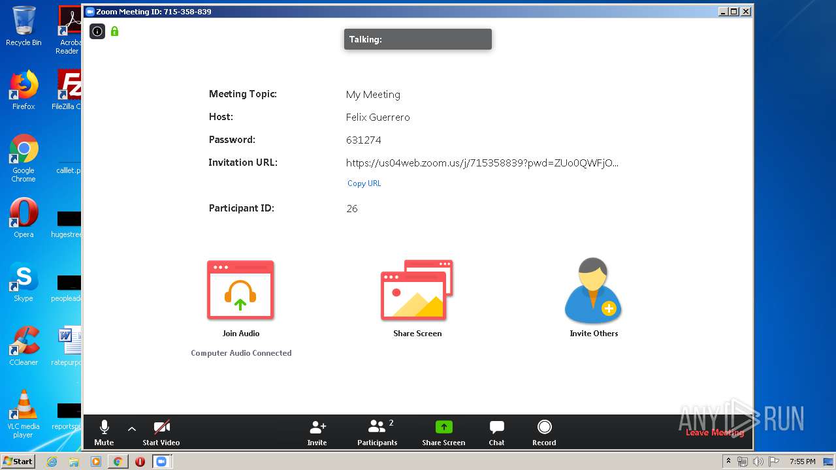Open Opera desktop shortcut
This screenshot has height=470, width=836.
coord(24,219)
